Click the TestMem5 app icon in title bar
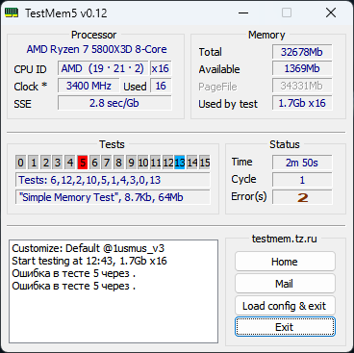Image resolution: width=354 pixels, height=353 pixels. click(12, 13)
